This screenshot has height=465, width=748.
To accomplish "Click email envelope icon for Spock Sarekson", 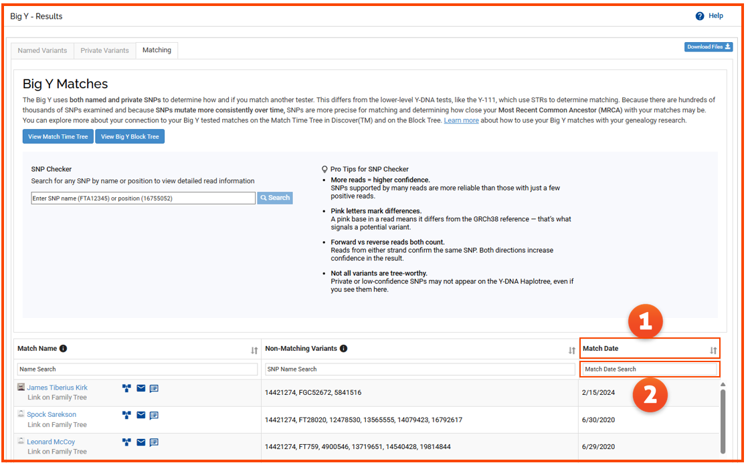I will pos(141,415).
